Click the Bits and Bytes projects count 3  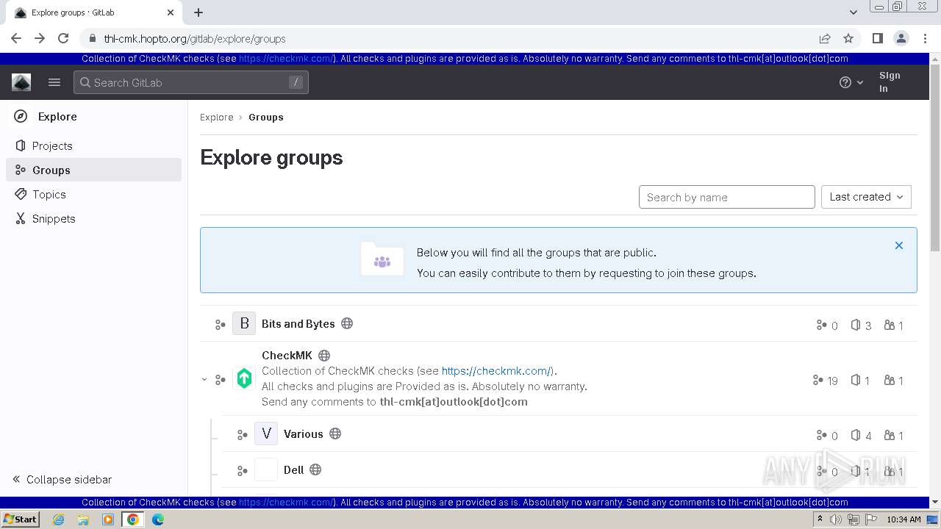(x=861, y=325)
